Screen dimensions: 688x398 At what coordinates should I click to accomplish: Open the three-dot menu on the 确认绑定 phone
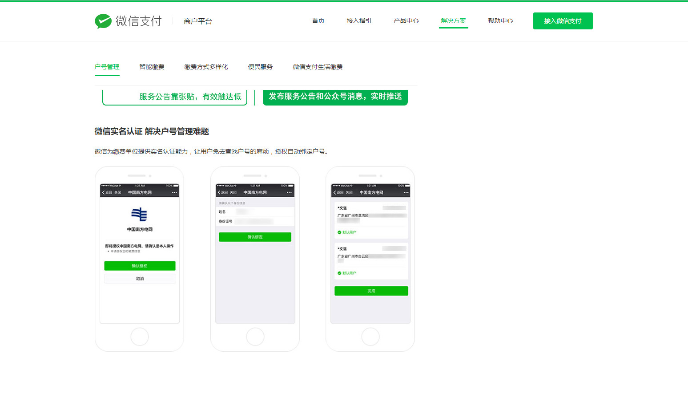(290, 192)
